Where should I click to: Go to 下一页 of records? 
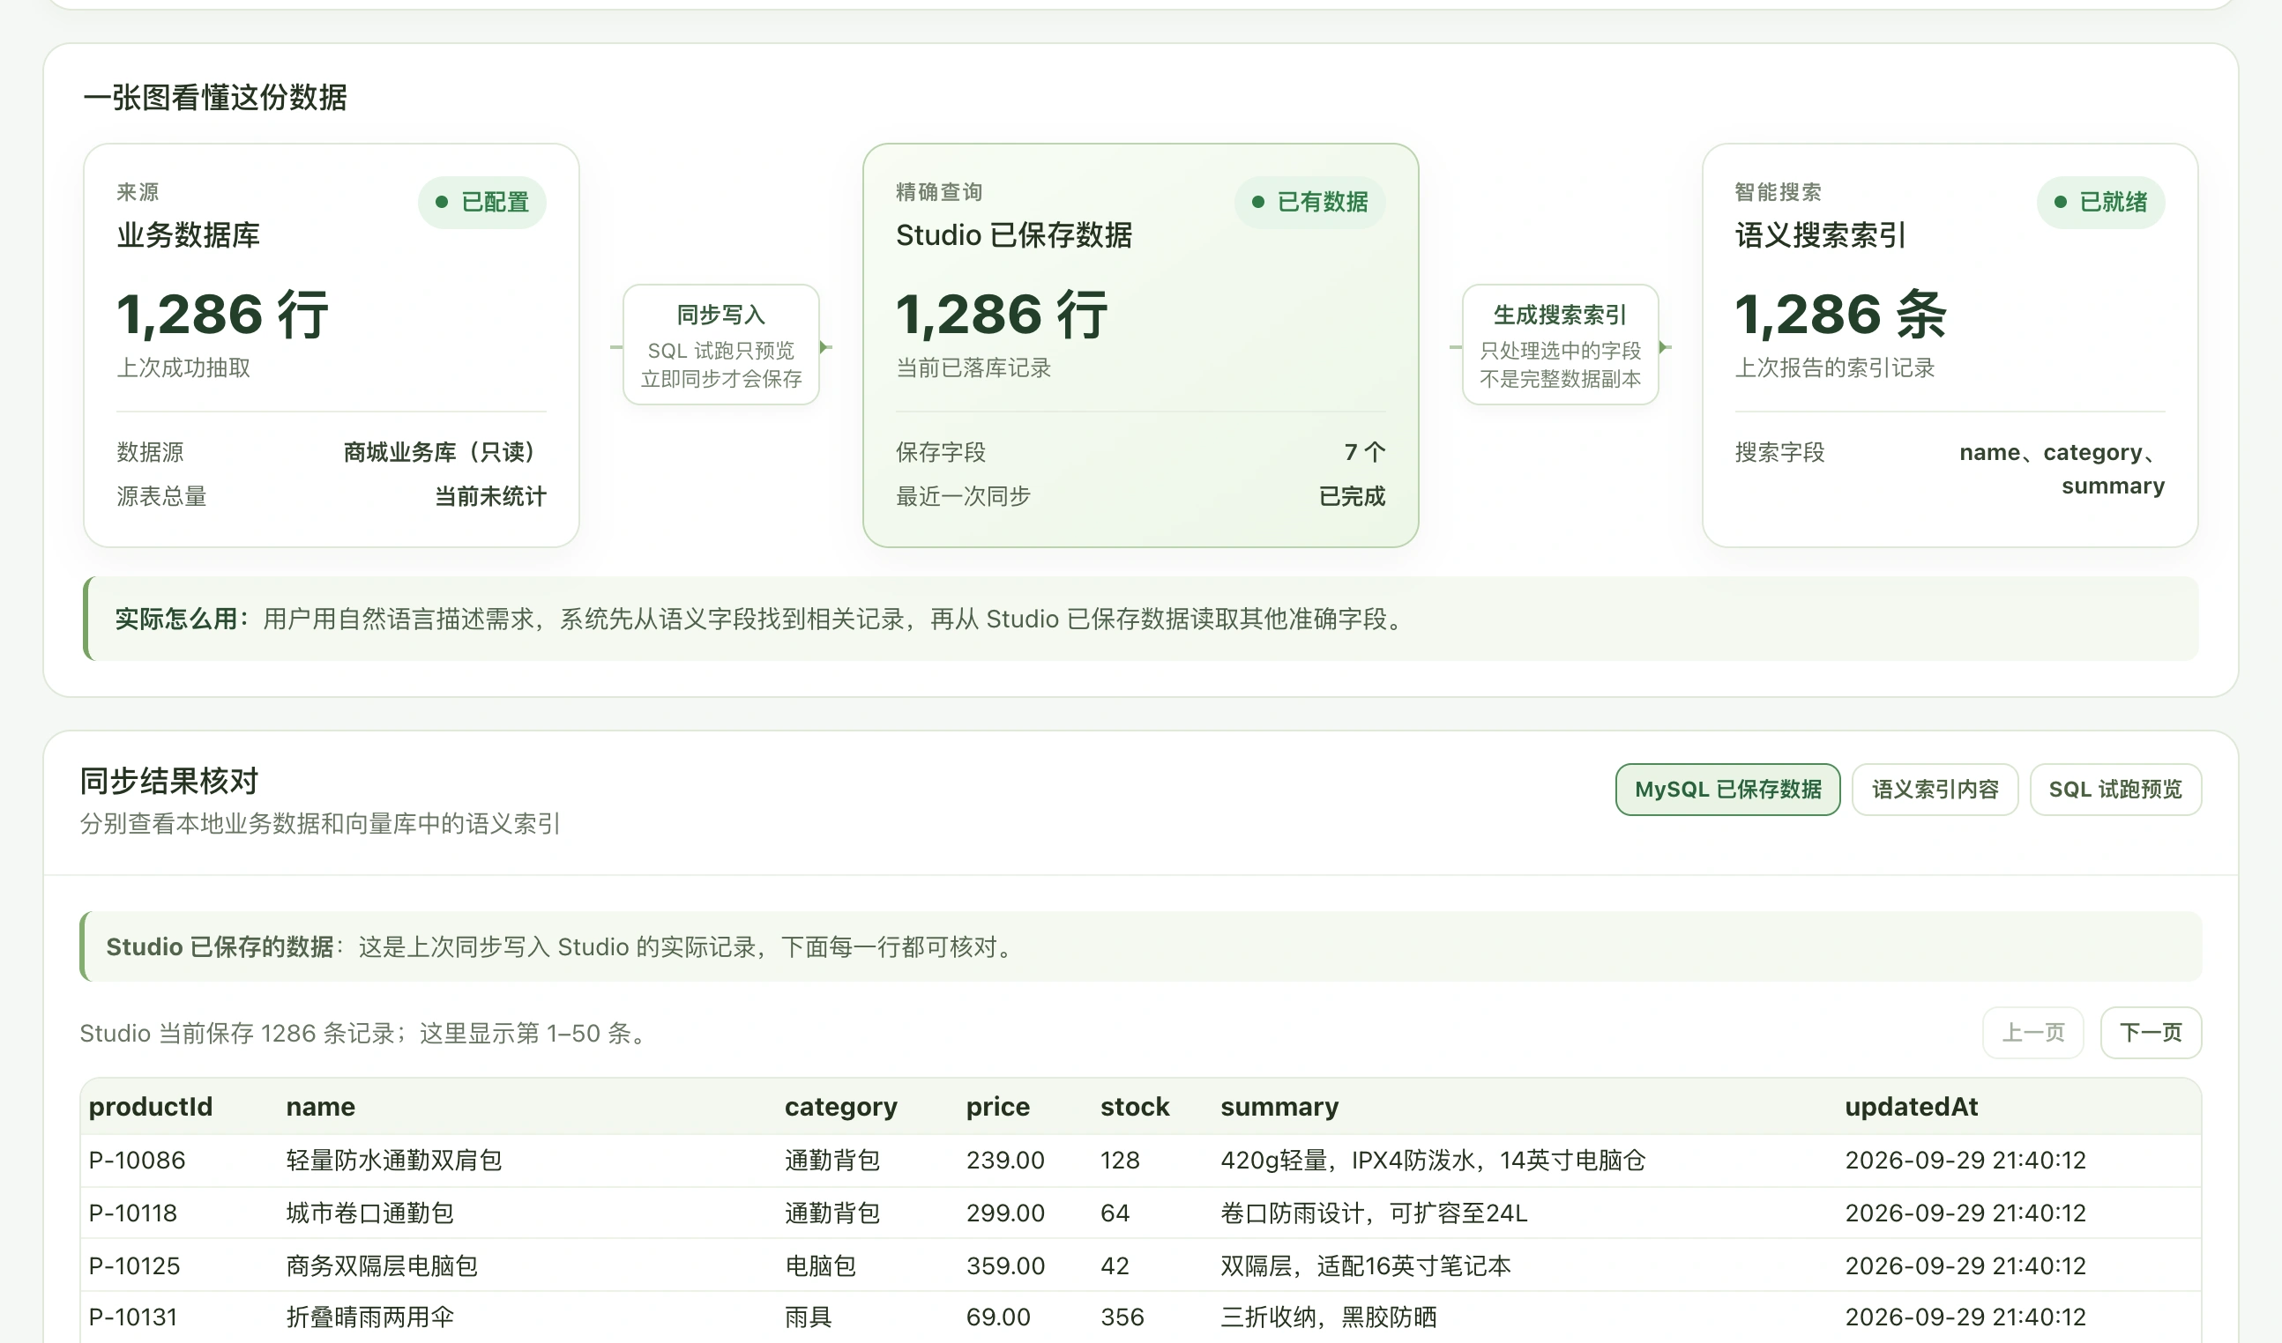tap(2150, 1033)
